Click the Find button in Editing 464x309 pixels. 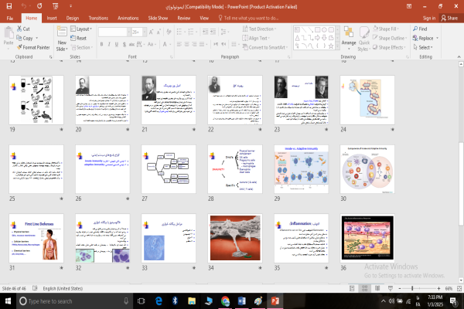point(422,29)
